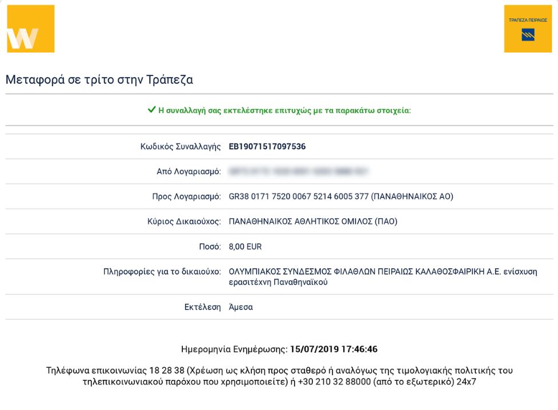Select transaction code EB19071517097536

coord(267,147)
